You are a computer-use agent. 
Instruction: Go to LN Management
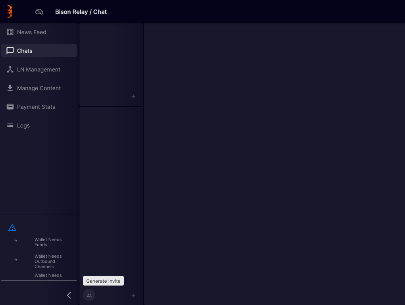coord(39,69)
